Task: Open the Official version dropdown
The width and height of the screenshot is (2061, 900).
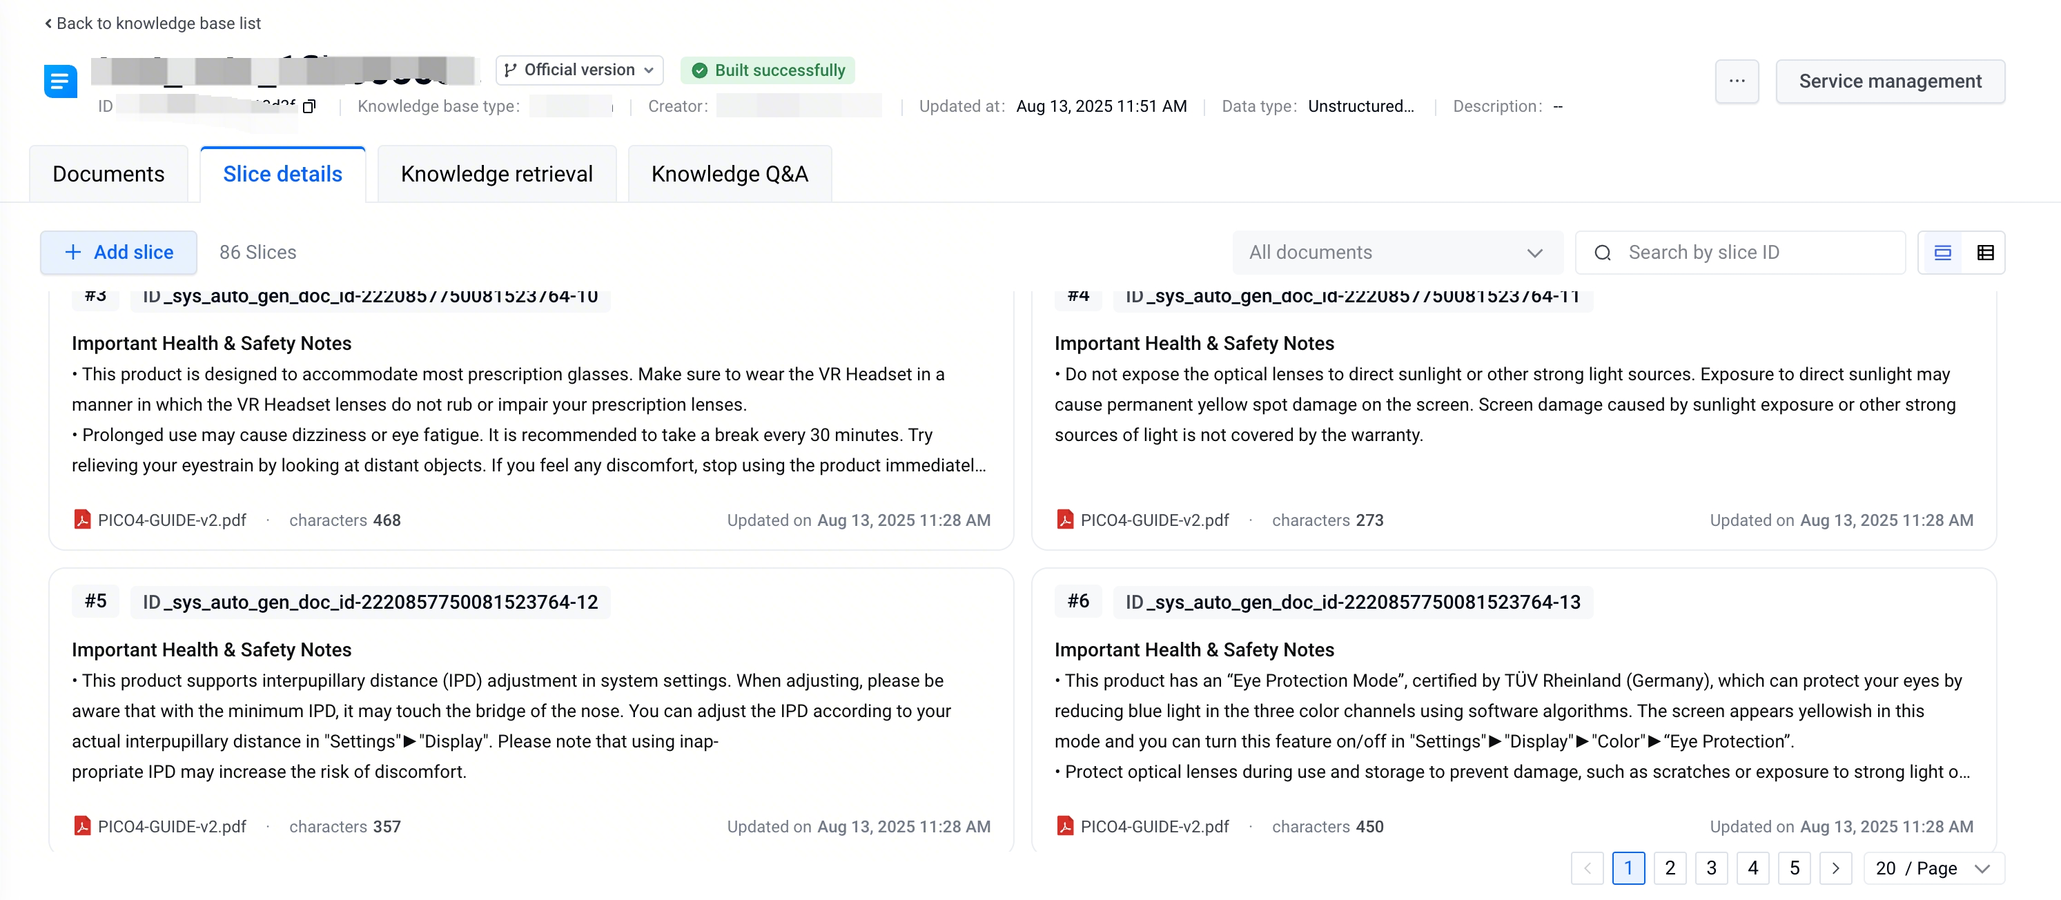Action: click(579, 70)
